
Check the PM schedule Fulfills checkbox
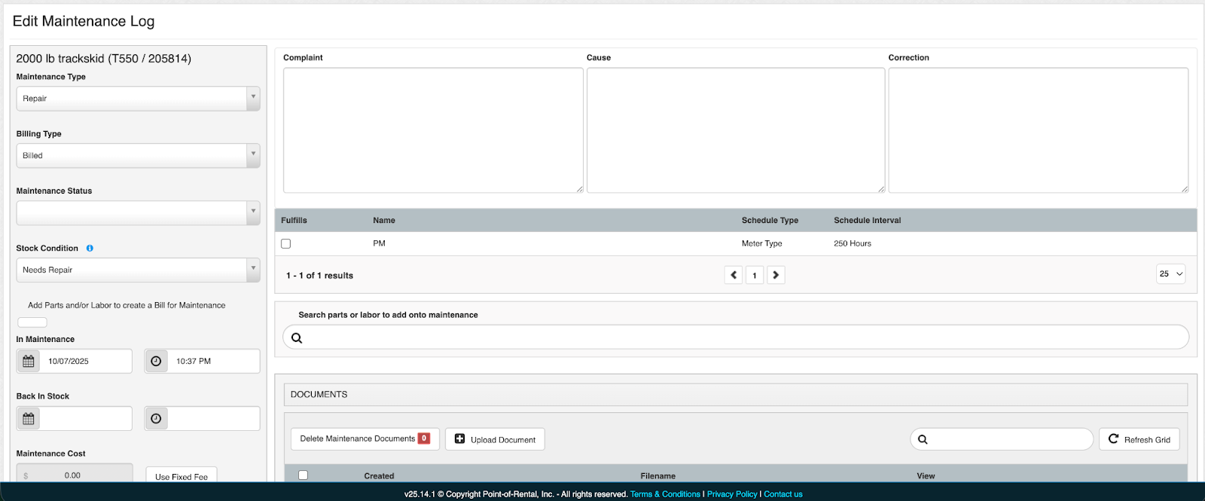coord(286,243)
